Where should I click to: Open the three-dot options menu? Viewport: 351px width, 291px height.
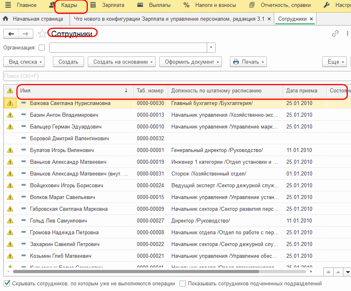coord(347,34)
